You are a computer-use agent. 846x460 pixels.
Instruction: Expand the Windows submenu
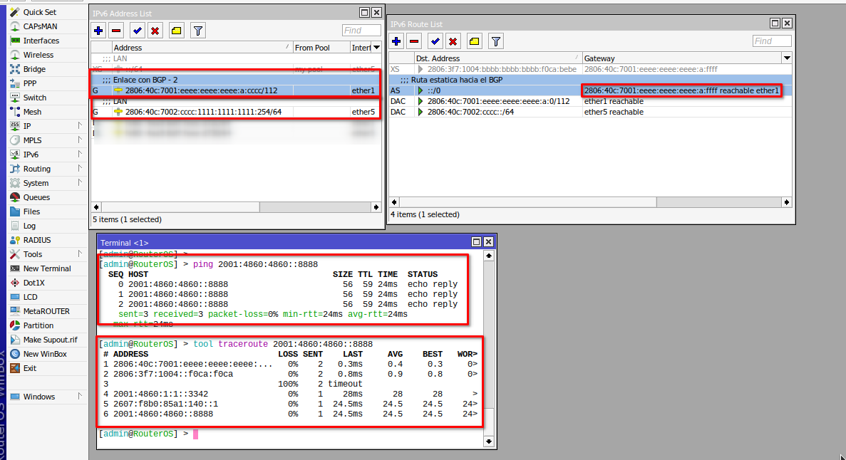(x=47, y=397)
